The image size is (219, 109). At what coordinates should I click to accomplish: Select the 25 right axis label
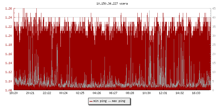pos(214,45)
